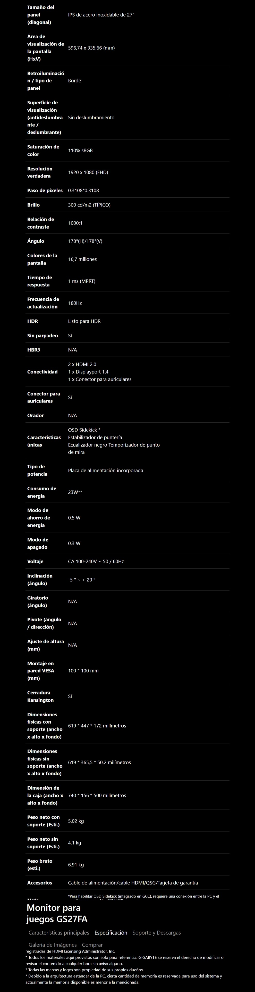Click the 180Hz refresh rate value
Image resolution: width=255 pixels, height=992 pixels.
point(75,303)
